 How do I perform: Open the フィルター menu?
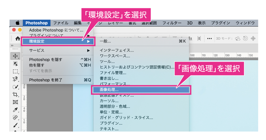pyautogui.click(x=172, y=23)
